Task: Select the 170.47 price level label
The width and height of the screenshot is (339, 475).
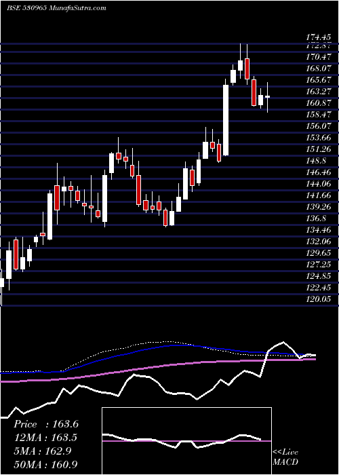Action: pos(318,56)
